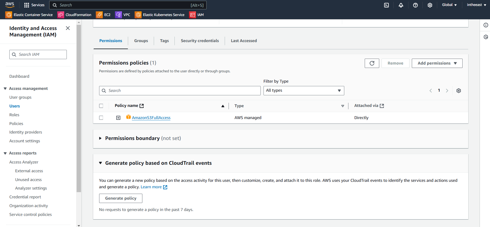Click the sidebar scroll up arrow
Screen dimensions: 490x227
(79, 22)
